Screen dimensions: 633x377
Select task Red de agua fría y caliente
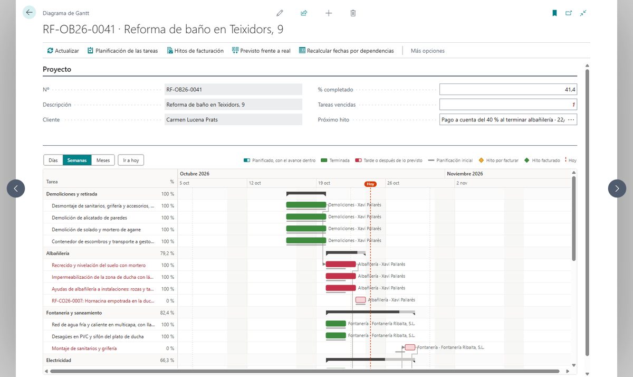(x=110, y=325)
